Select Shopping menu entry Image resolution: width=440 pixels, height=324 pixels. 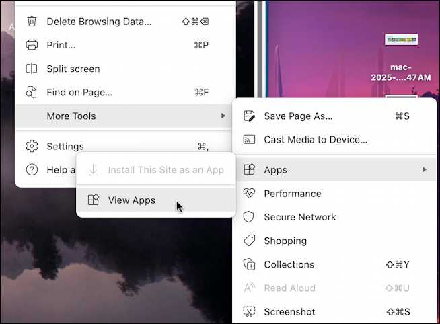[x=334, y=241]
